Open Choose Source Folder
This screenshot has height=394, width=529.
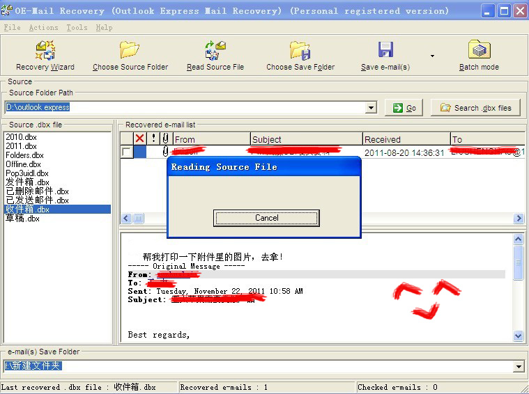point(130,56)
